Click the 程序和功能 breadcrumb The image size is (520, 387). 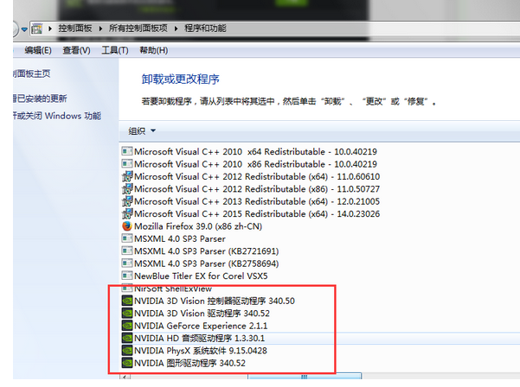pos(205,29)
